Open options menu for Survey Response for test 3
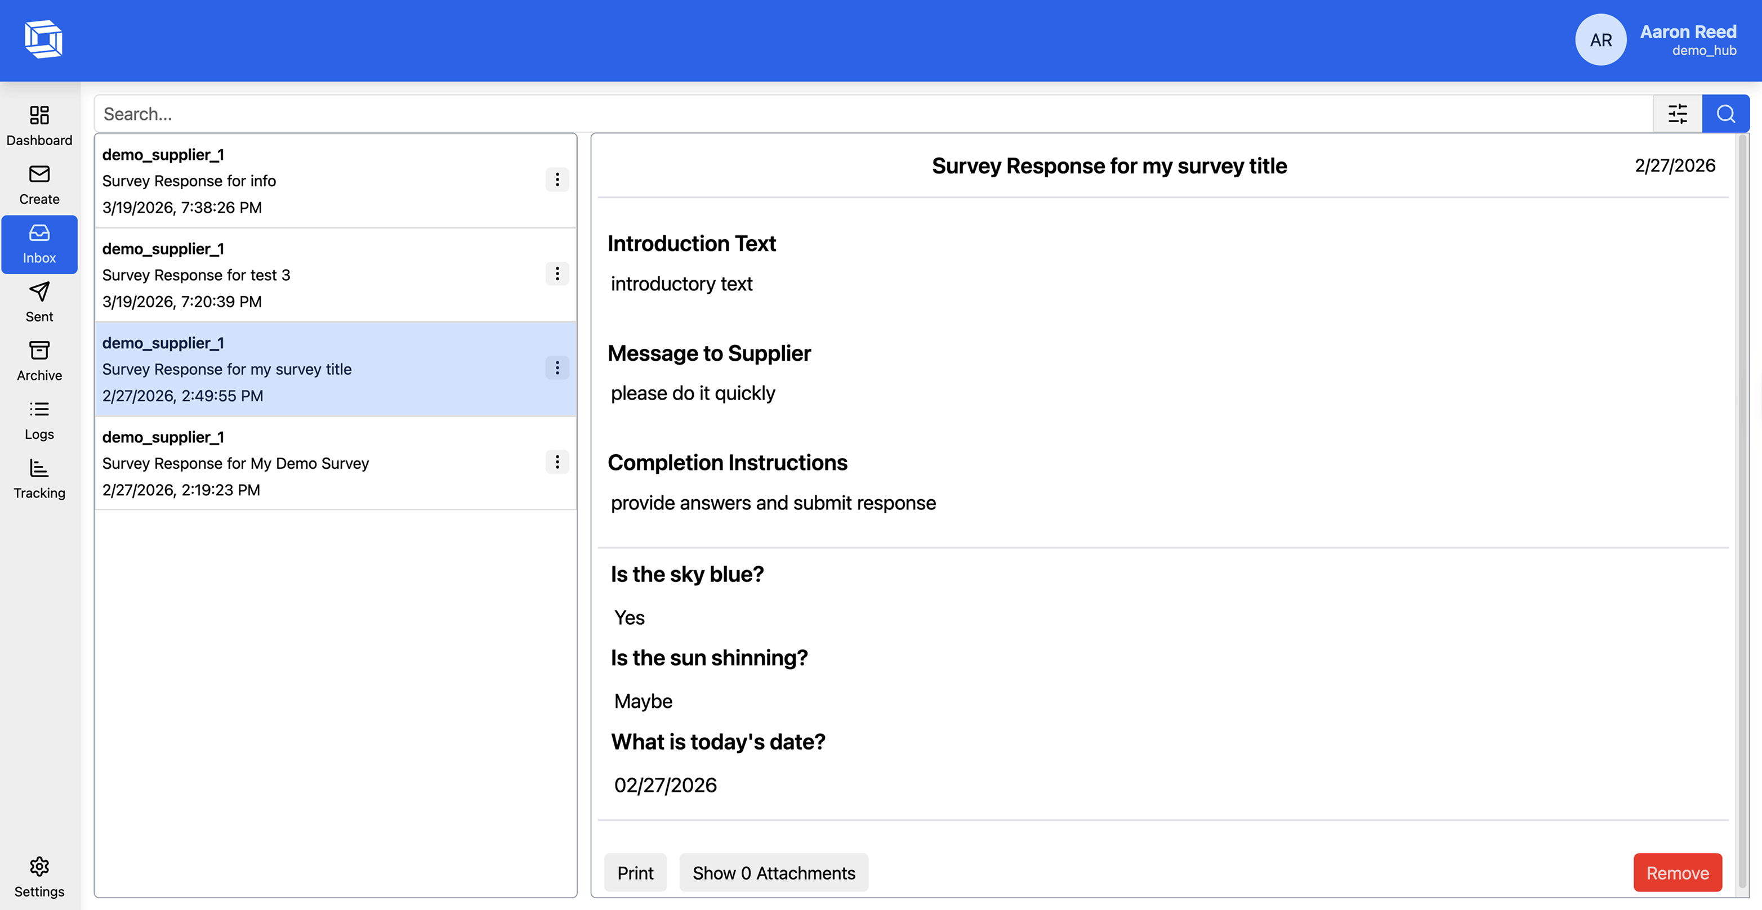The image size is (1762, 910). 557,274
